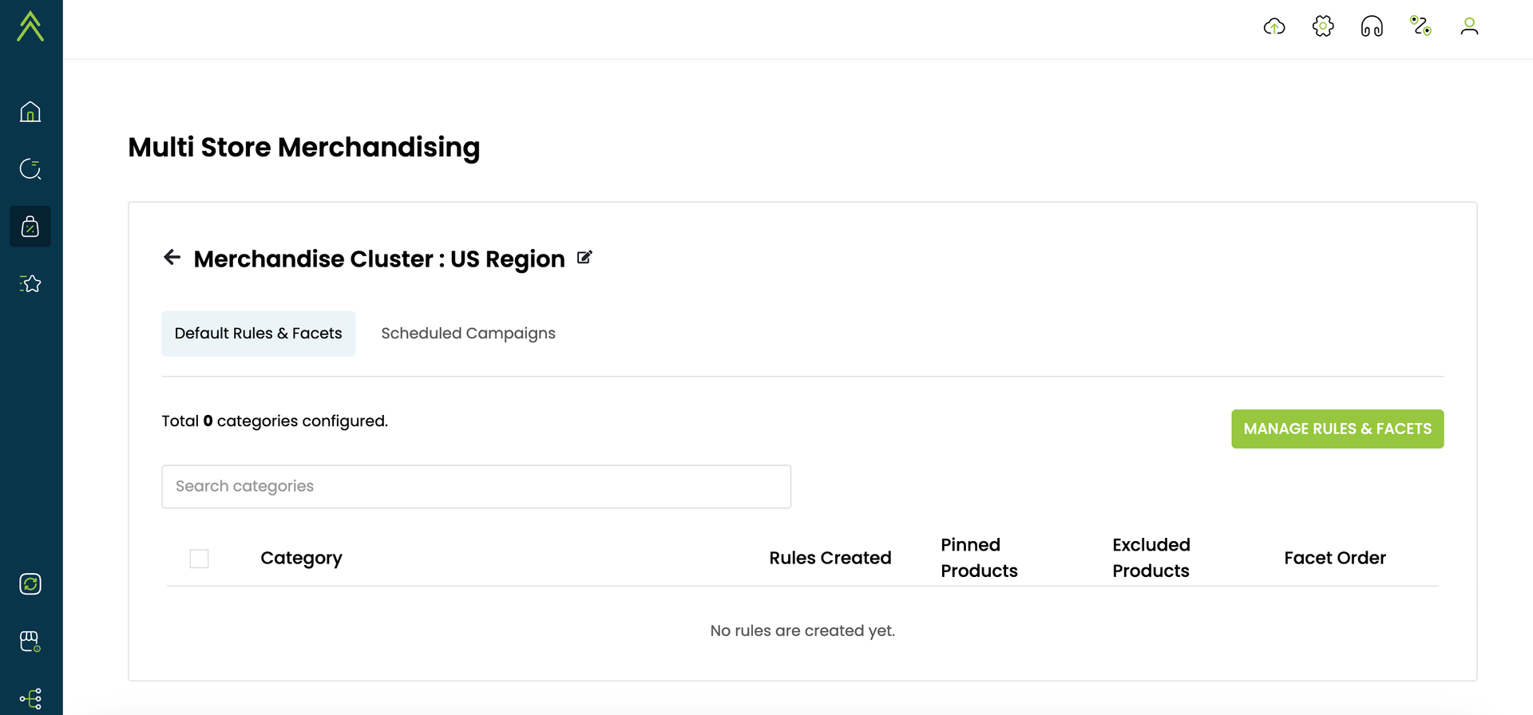This screenshot has height=715, width=1533.
Task: Tick the select-all categories checkbox
Action: 200,559
